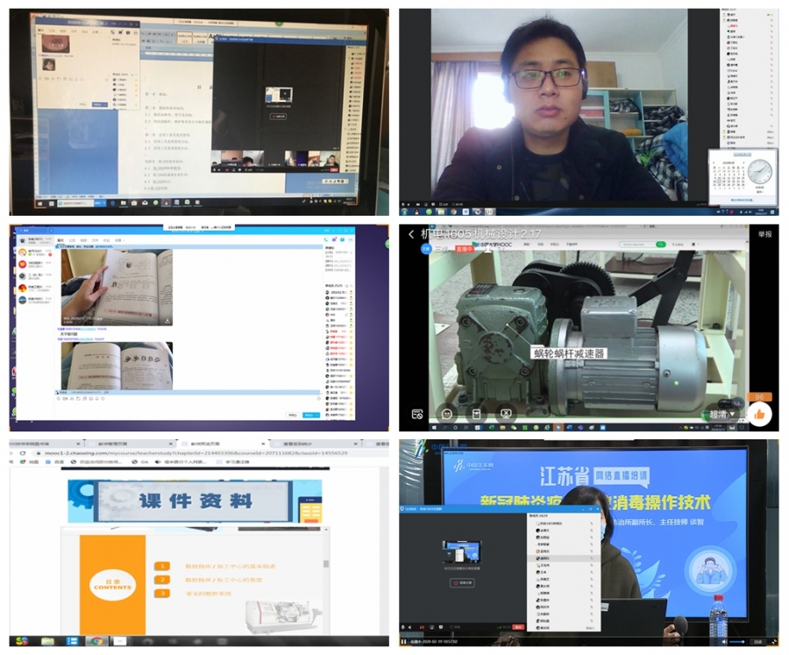Screen dimensions: 789x655
Task: Tap the orange thumbs-up like button
Action: pos(759,414)
